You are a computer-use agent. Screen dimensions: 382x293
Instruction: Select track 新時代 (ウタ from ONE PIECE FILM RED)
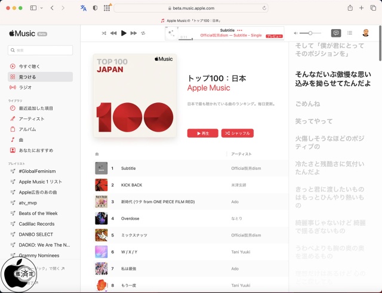(191, 202)
